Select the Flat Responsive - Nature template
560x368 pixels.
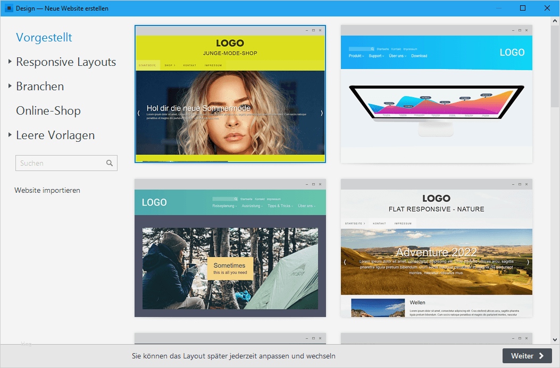[436, 247]
